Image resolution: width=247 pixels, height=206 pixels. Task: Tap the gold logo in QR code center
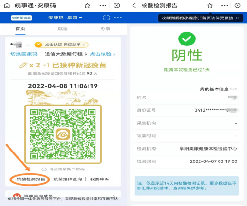pyautogui.click(x=63, y=134)
